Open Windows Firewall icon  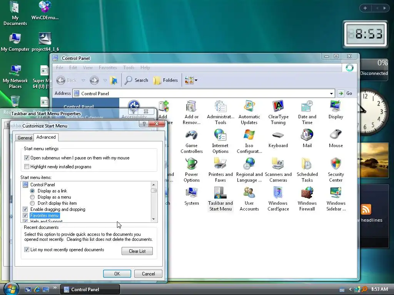tap(307, 199)
